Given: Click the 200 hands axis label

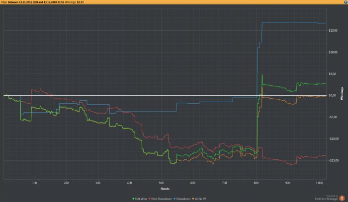Looking at the screenshot, I should click(x=66, y=183).
